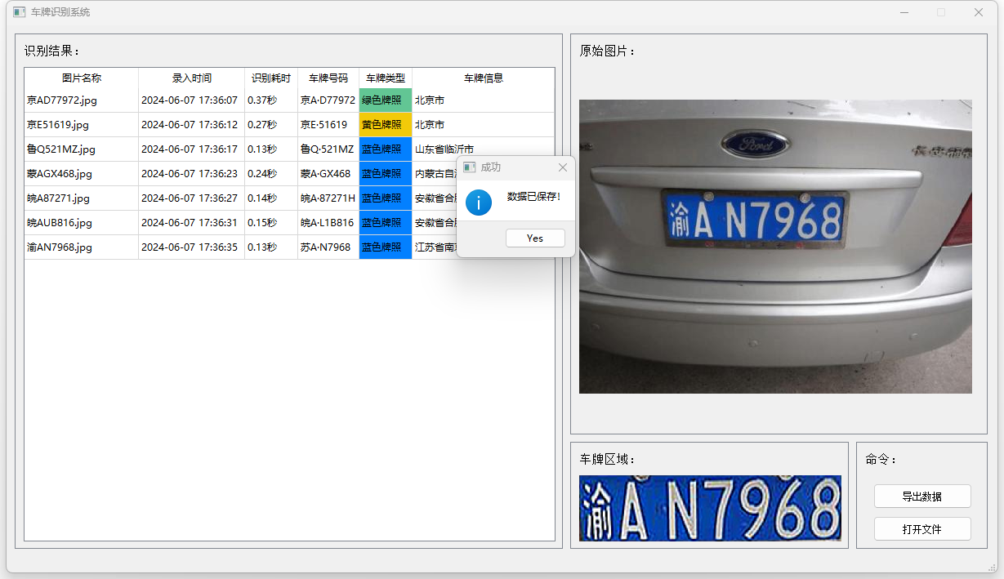Click the yellow 黄色牌照 cell
The width and height of the screenshot is (1004, 579).
coord(385,125)
